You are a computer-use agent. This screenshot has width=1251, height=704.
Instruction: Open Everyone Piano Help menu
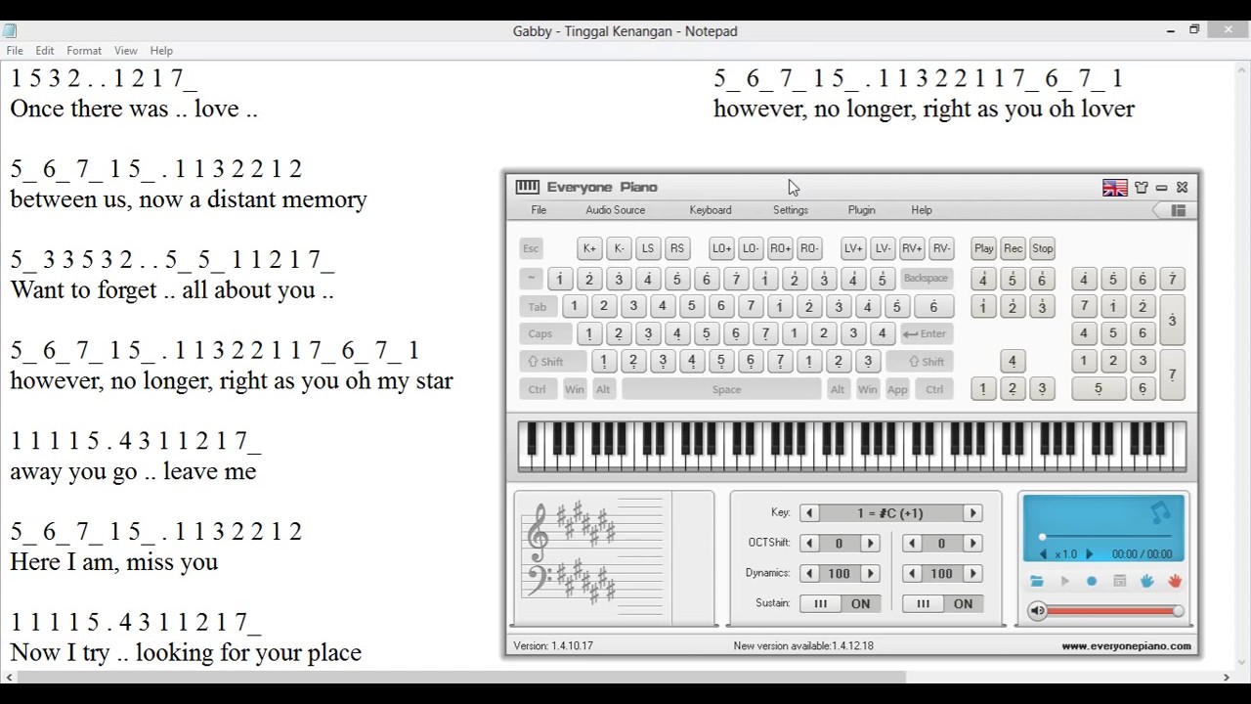tap(922, 210)
